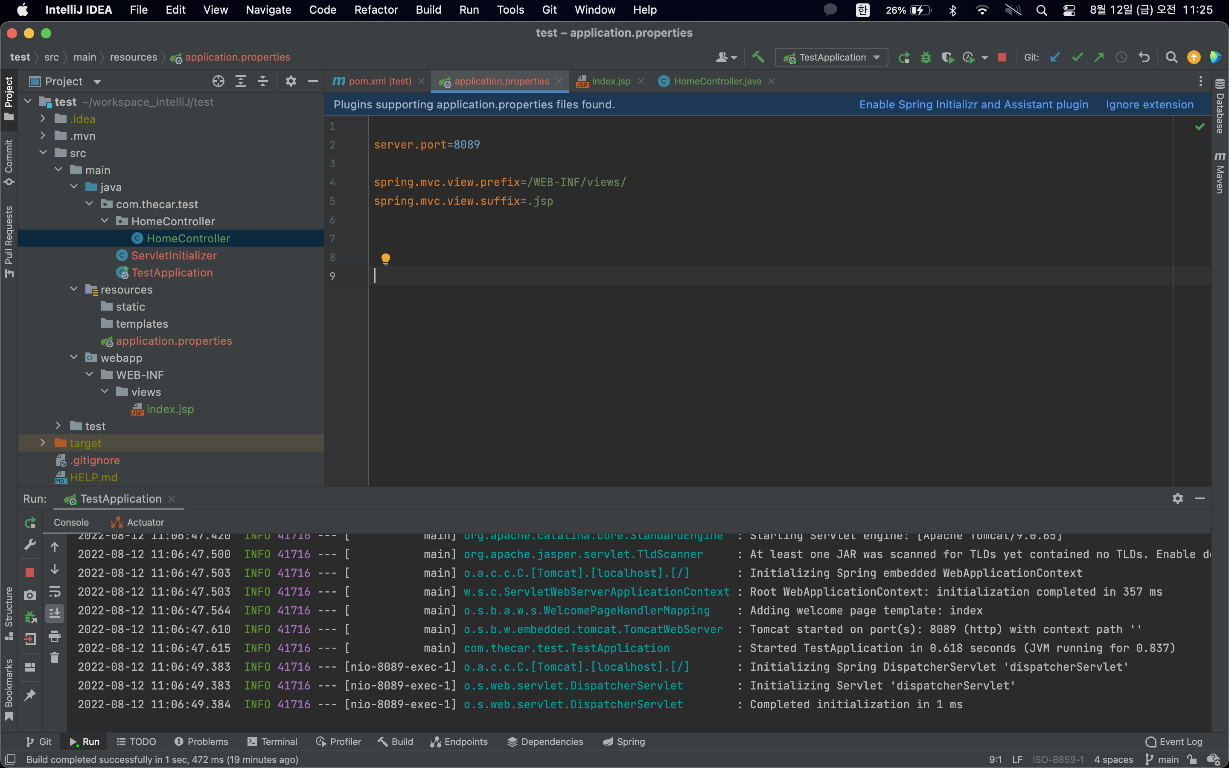
Task: Click Ignore extension link
Action: click(x=1149, y=105)
